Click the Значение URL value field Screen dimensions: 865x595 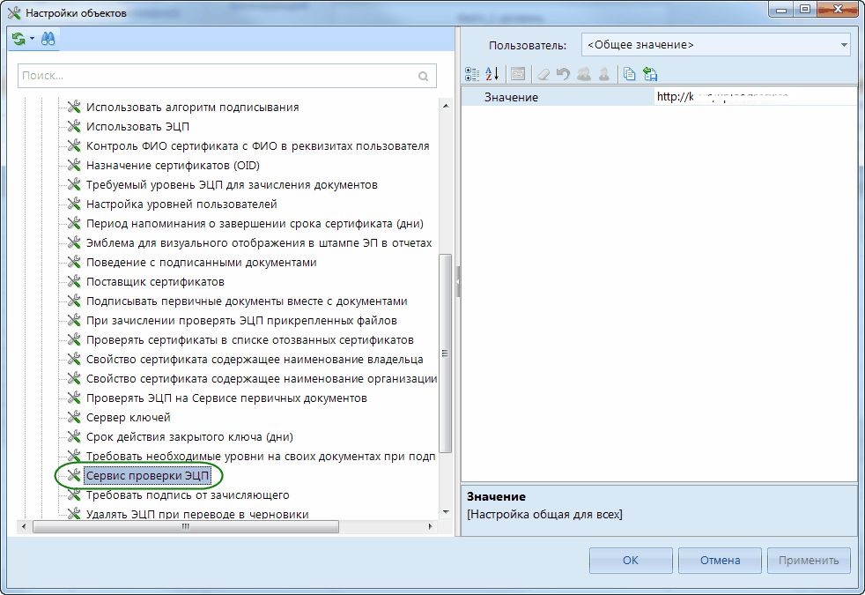[753, 97]
